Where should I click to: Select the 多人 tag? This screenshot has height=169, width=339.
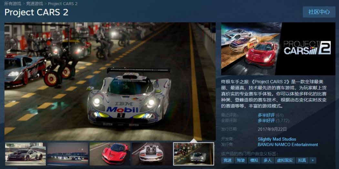tap(267, 160)
